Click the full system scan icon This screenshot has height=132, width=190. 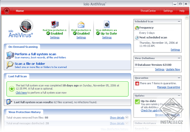pyautogui.click(x=10, y=55)
